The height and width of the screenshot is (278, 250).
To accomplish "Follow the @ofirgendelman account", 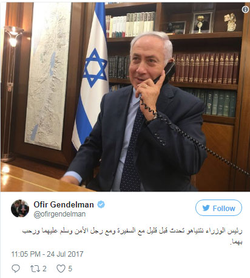I will (218, 208).
